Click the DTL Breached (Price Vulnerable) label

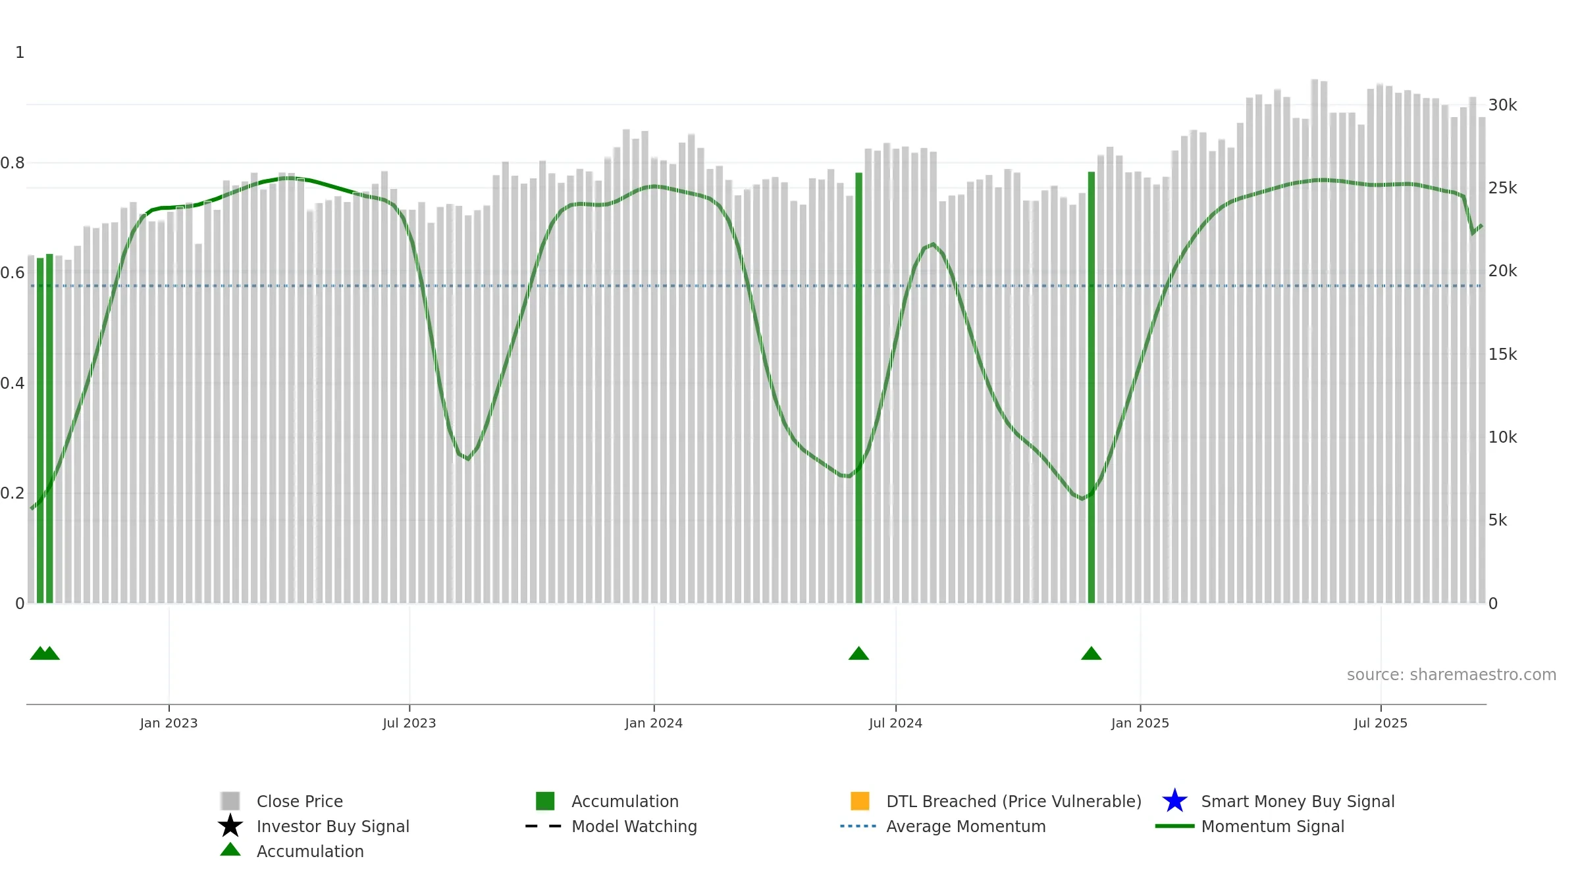point(1014,801)
